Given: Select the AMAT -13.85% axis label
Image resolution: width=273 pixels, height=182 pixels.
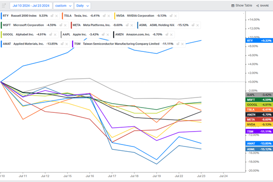Looking at the screenshot, I should pyautogui.click(x=259, y=144).
